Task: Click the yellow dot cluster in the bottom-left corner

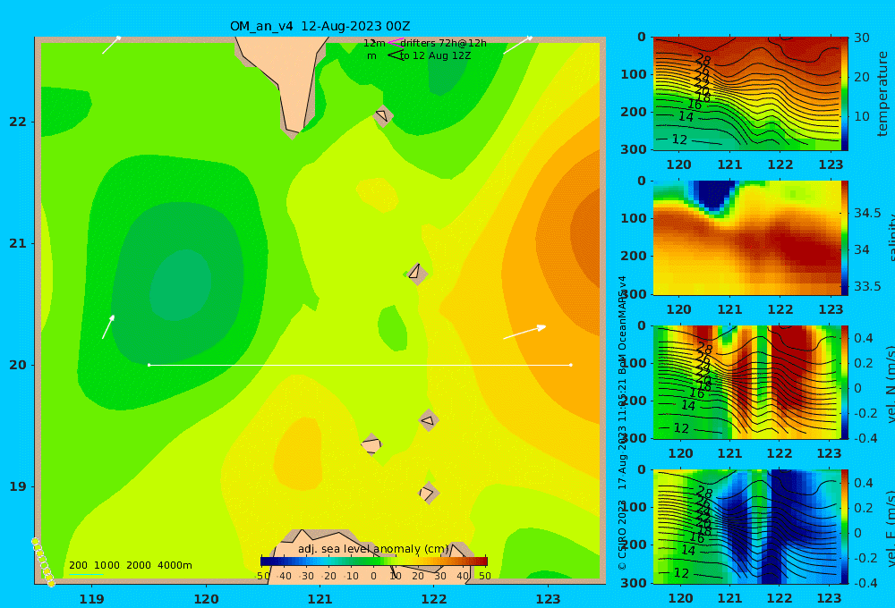Action: point(43,562)
